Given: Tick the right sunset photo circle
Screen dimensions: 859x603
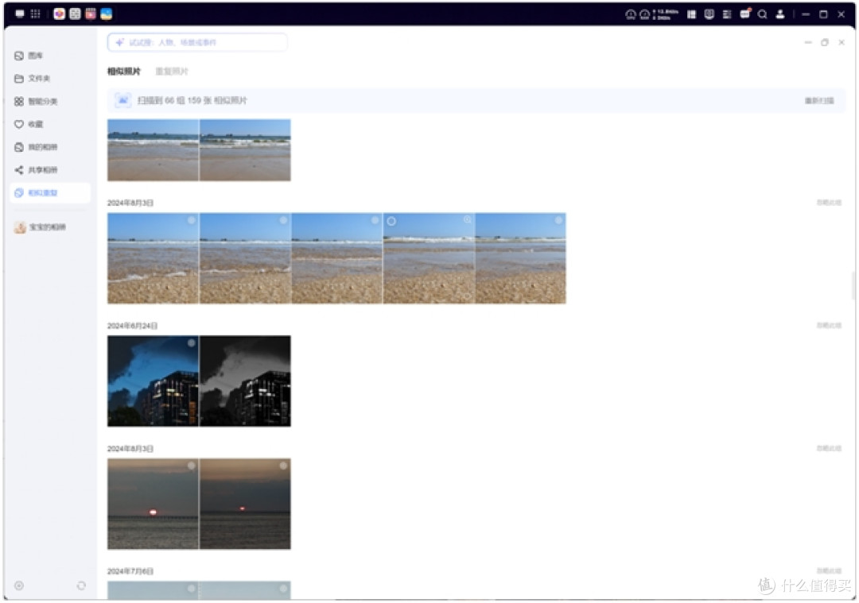Looking at the screenshot, I should [x=283, y=466].
